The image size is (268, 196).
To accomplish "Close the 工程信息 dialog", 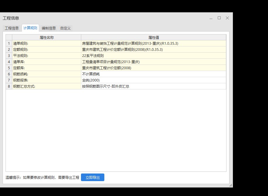I will tap(227, 18).
